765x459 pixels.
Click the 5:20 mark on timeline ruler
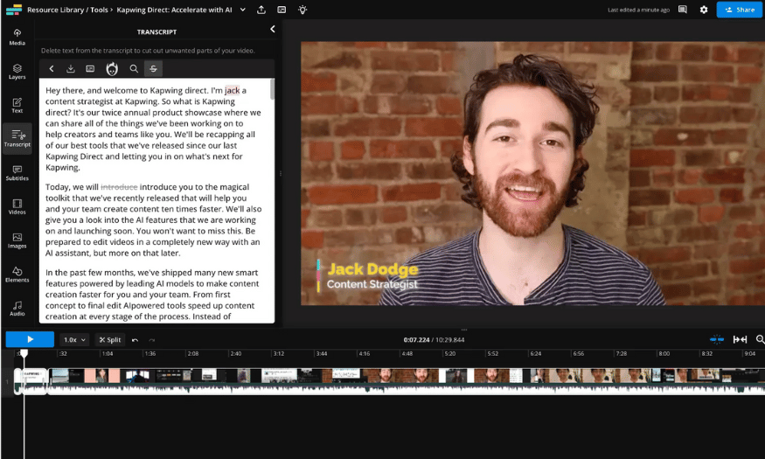pos(450,353)
